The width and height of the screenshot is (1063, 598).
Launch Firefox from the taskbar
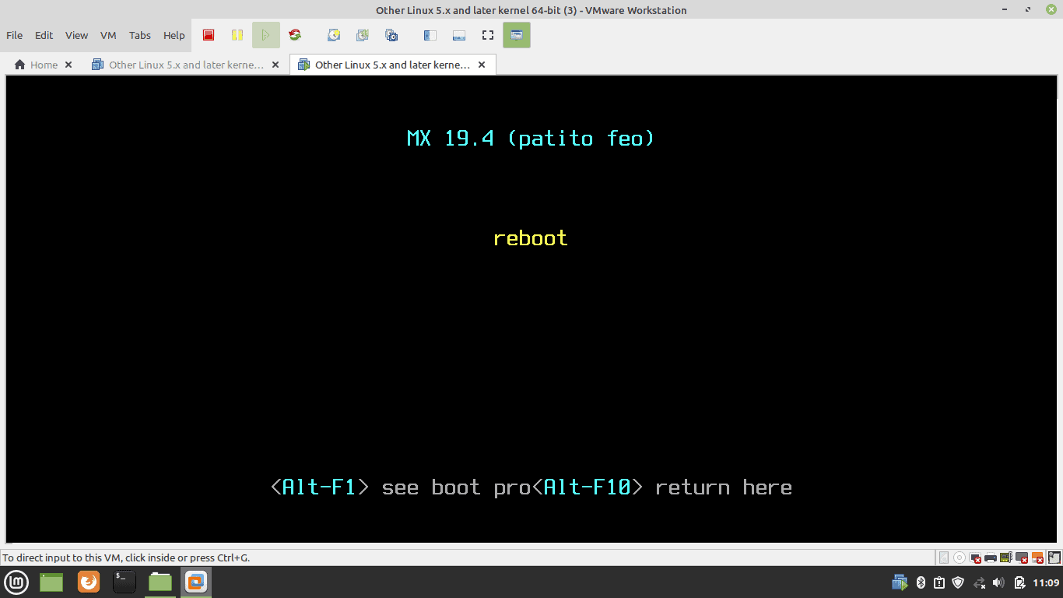pos(89,582)
